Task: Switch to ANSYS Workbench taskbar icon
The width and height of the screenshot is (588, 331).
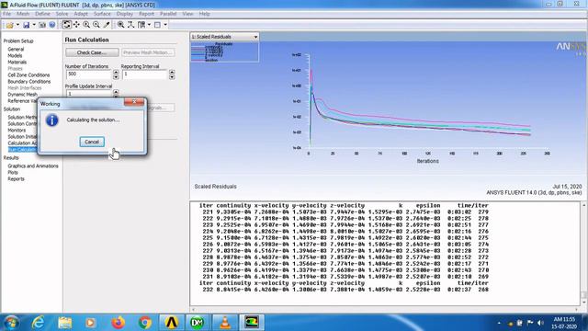Action: click(172, 323)
